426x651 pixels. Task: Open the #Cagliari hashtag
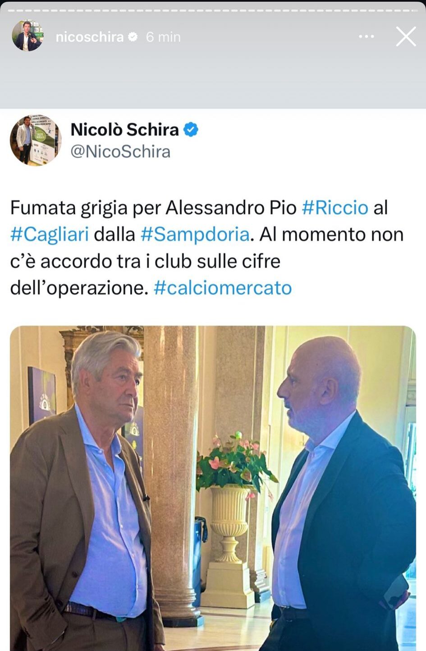(x=50, y=235)
